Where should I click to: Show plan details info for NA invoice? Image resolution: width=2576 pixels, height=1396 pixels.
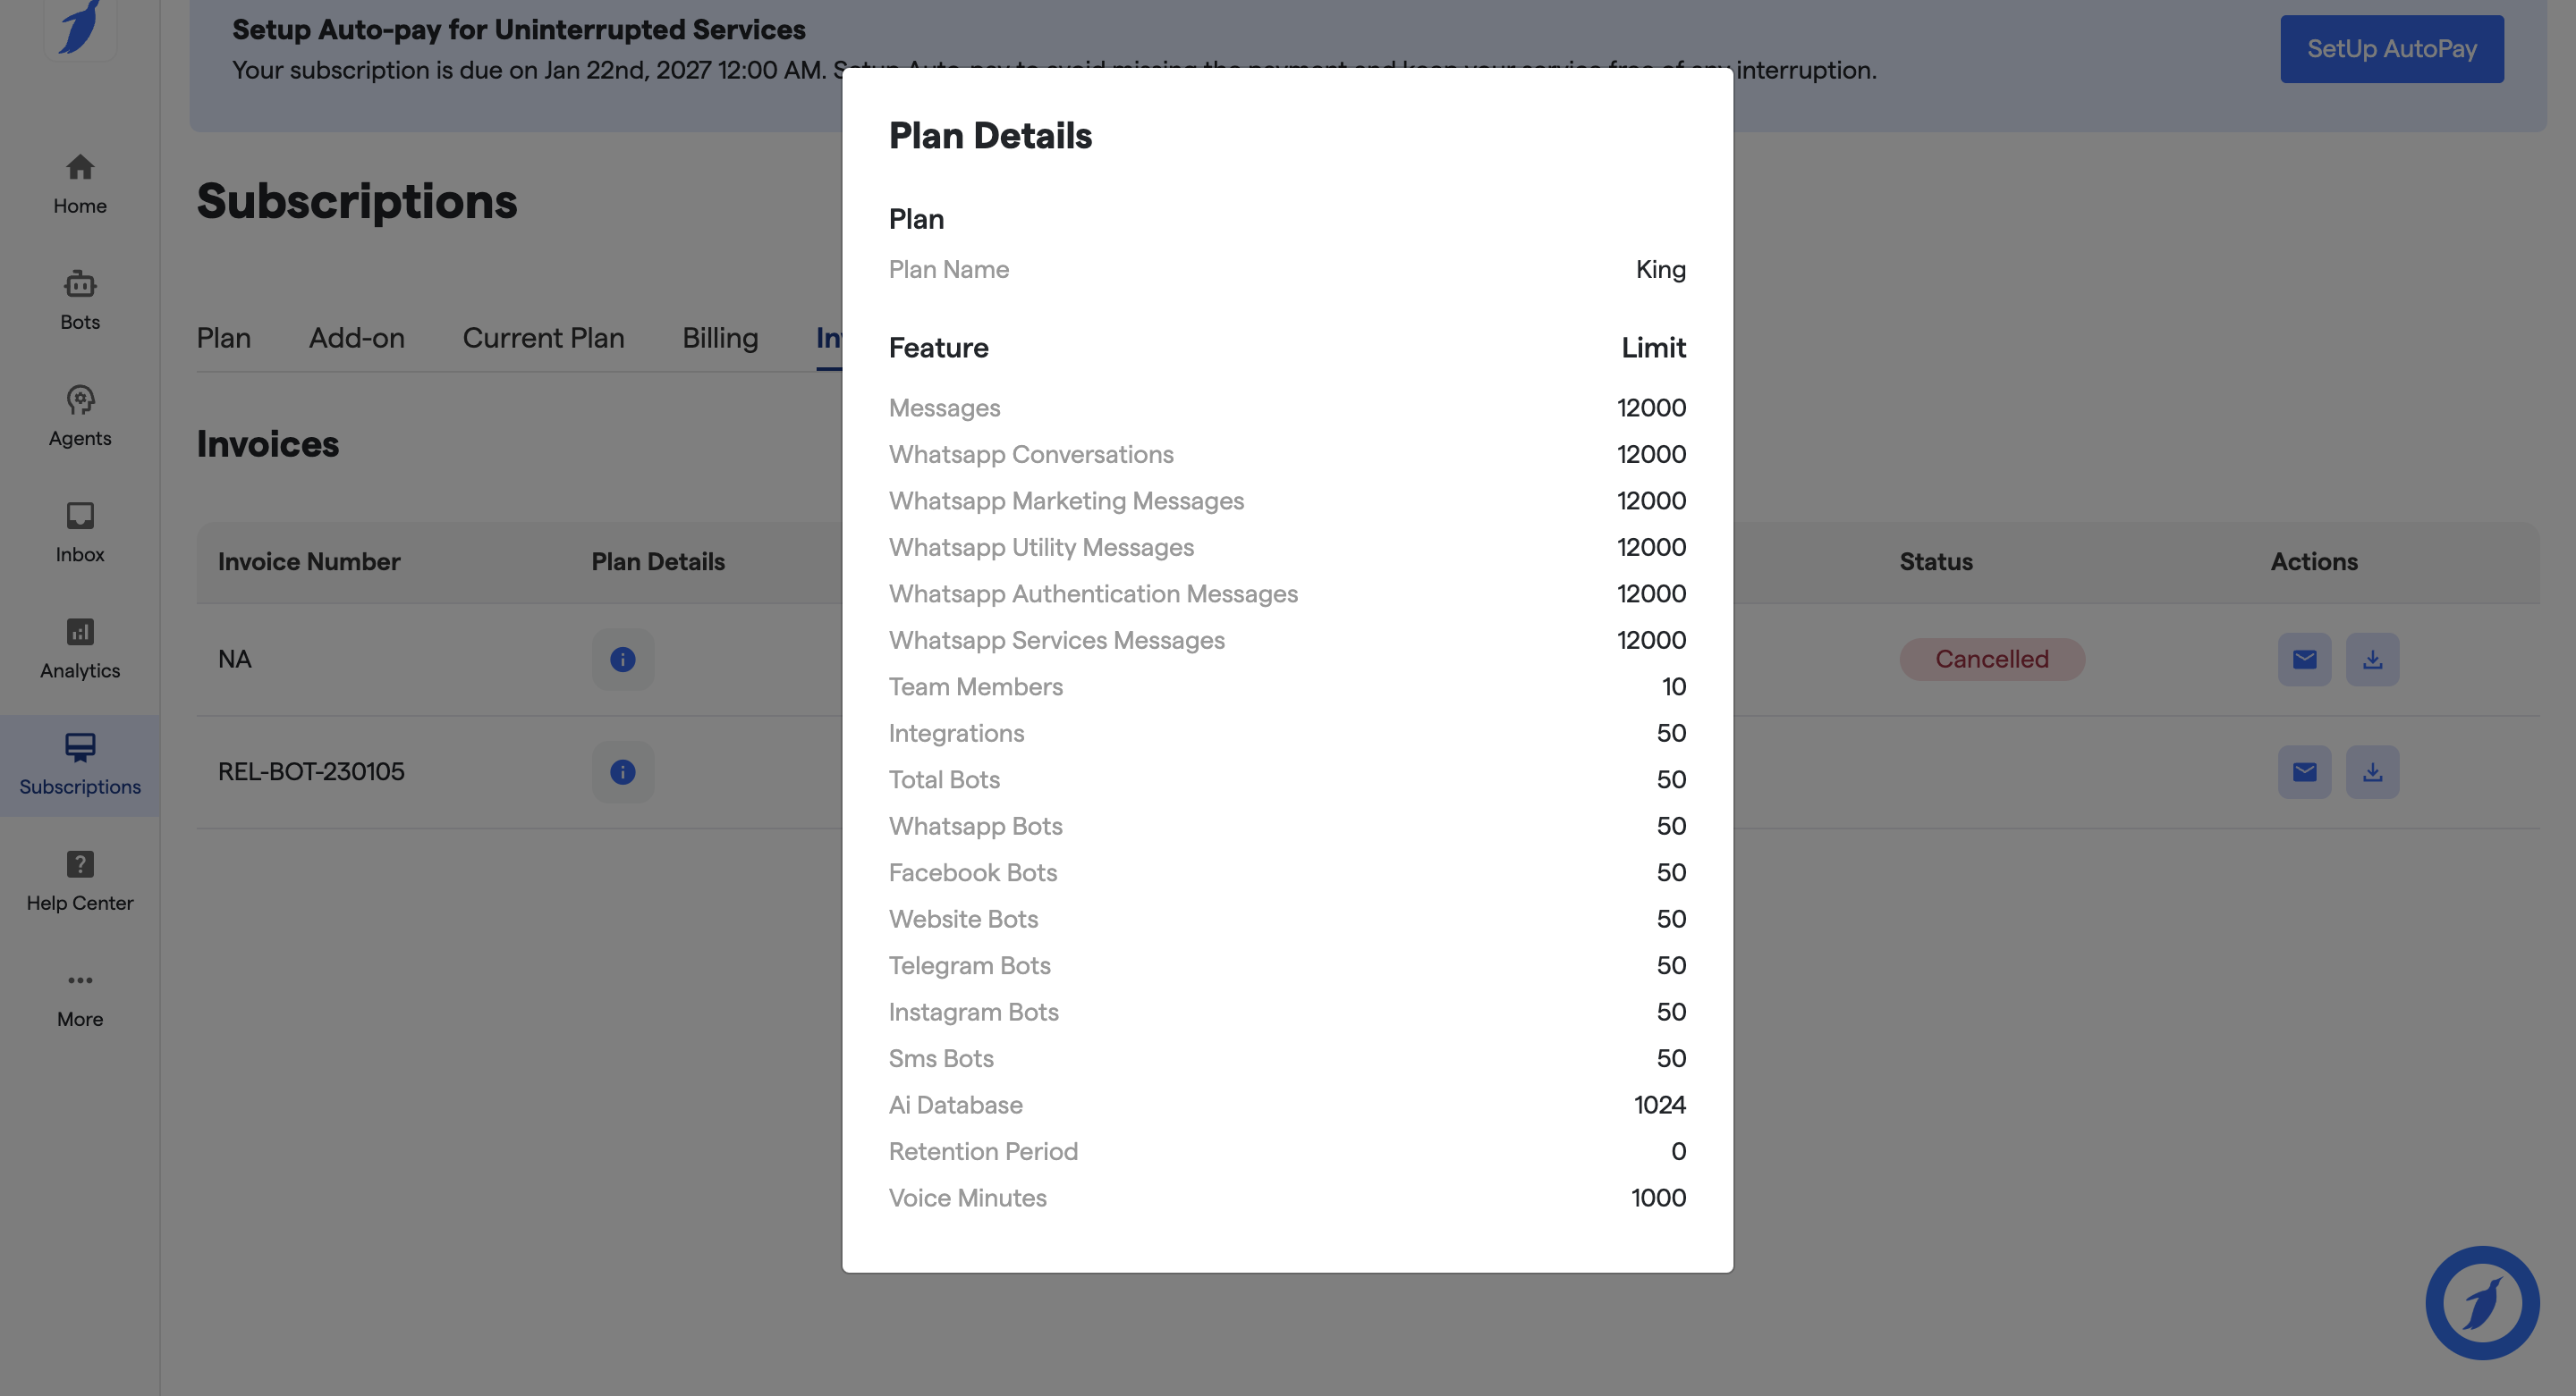[x=622, y=660]
